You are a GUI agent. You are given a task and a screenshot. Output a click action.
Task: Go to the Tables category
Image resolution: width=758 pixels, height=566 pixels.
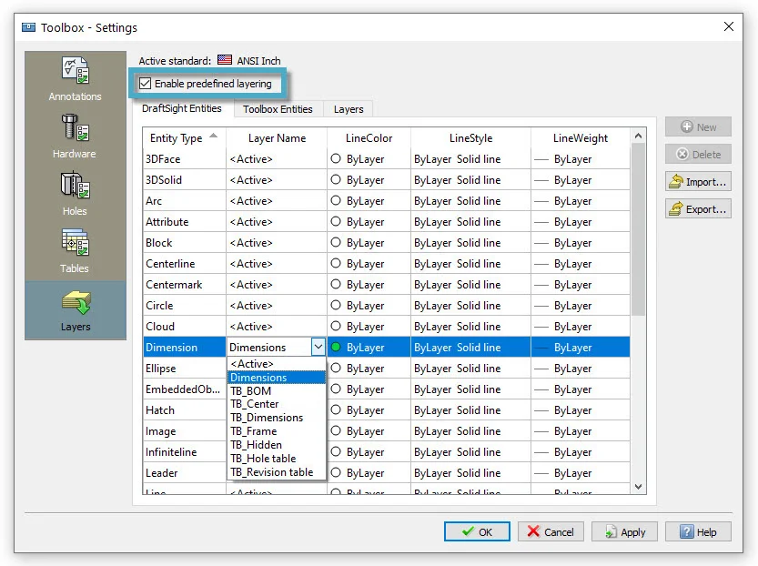pos(75,250)
